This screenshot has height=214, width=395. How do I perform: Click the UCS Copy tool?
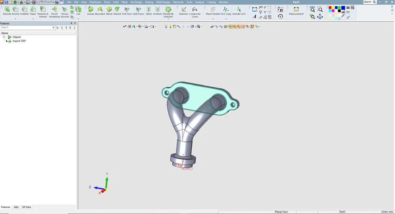point(226,11)
